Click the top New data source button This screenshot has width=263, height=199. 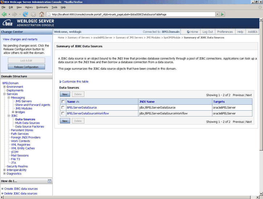65,94
